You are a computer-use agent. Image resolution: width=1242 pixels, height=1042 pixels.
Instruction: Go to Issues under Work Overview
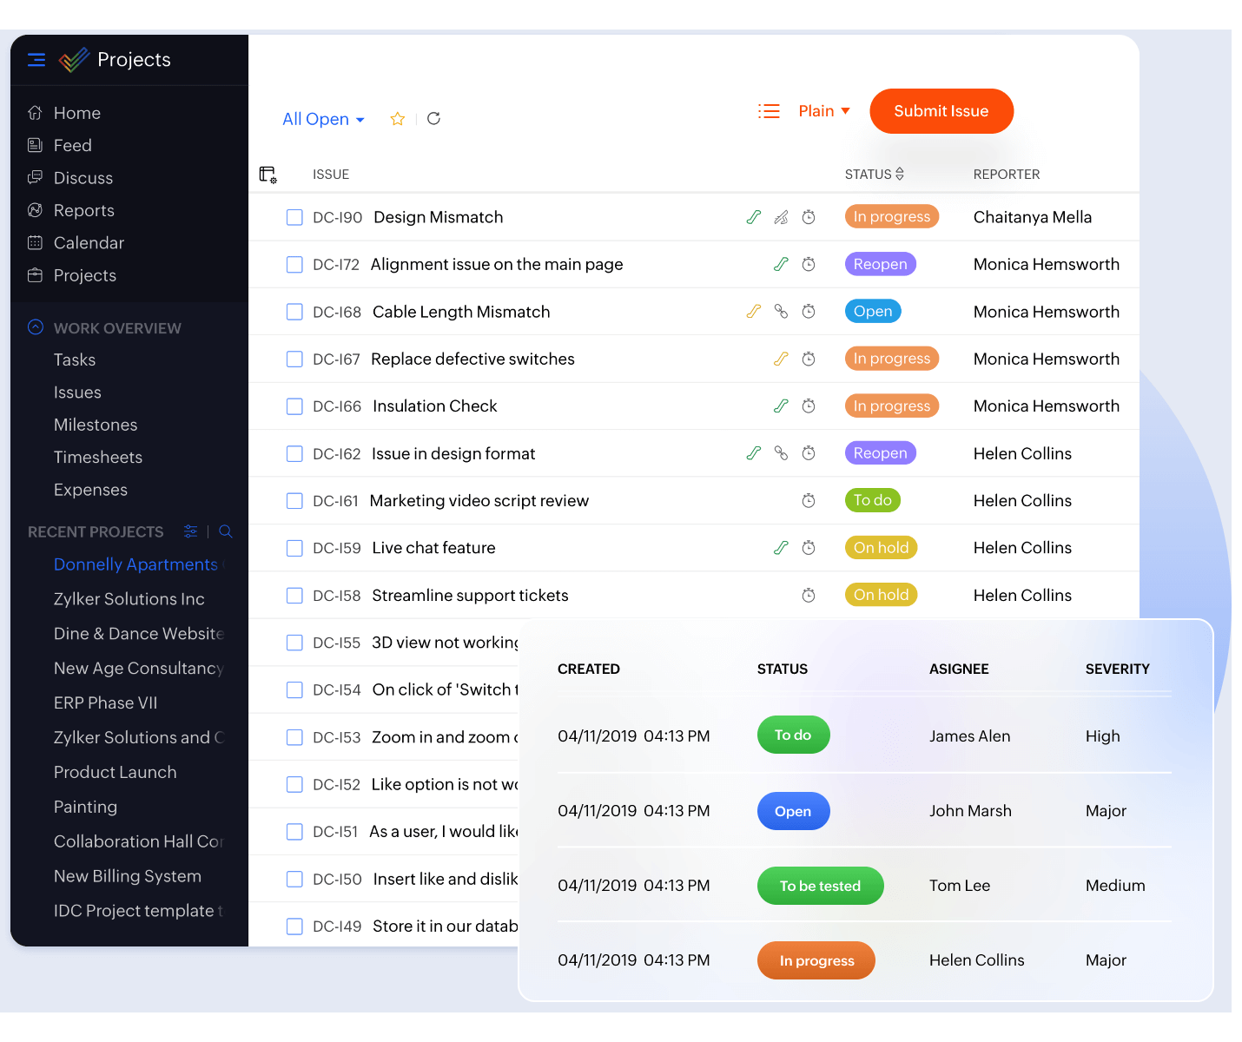tap(77, 392)
